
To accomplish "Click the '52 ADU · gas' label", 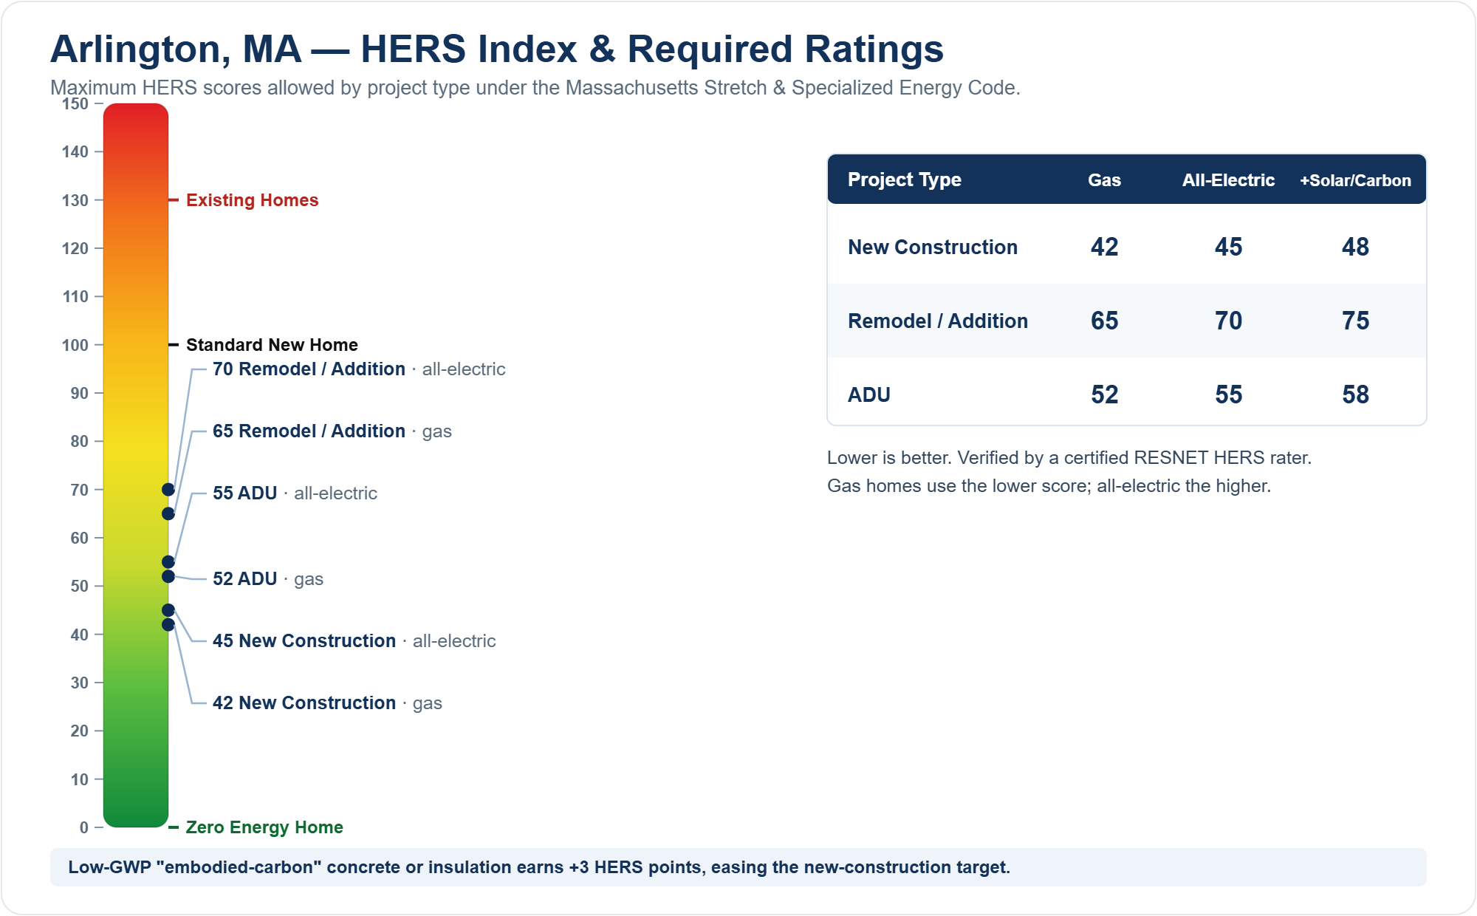I will click(268, 579).
